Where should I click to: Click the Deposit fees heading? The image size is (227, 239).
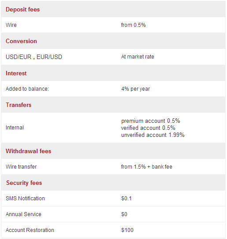click(x=22, y=9)
